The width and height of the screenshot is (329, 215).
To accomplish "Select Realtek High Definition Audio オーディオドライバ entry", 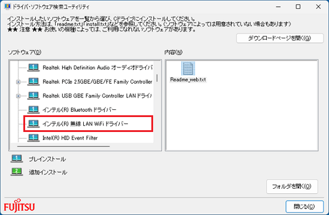I will click(98, 67).
